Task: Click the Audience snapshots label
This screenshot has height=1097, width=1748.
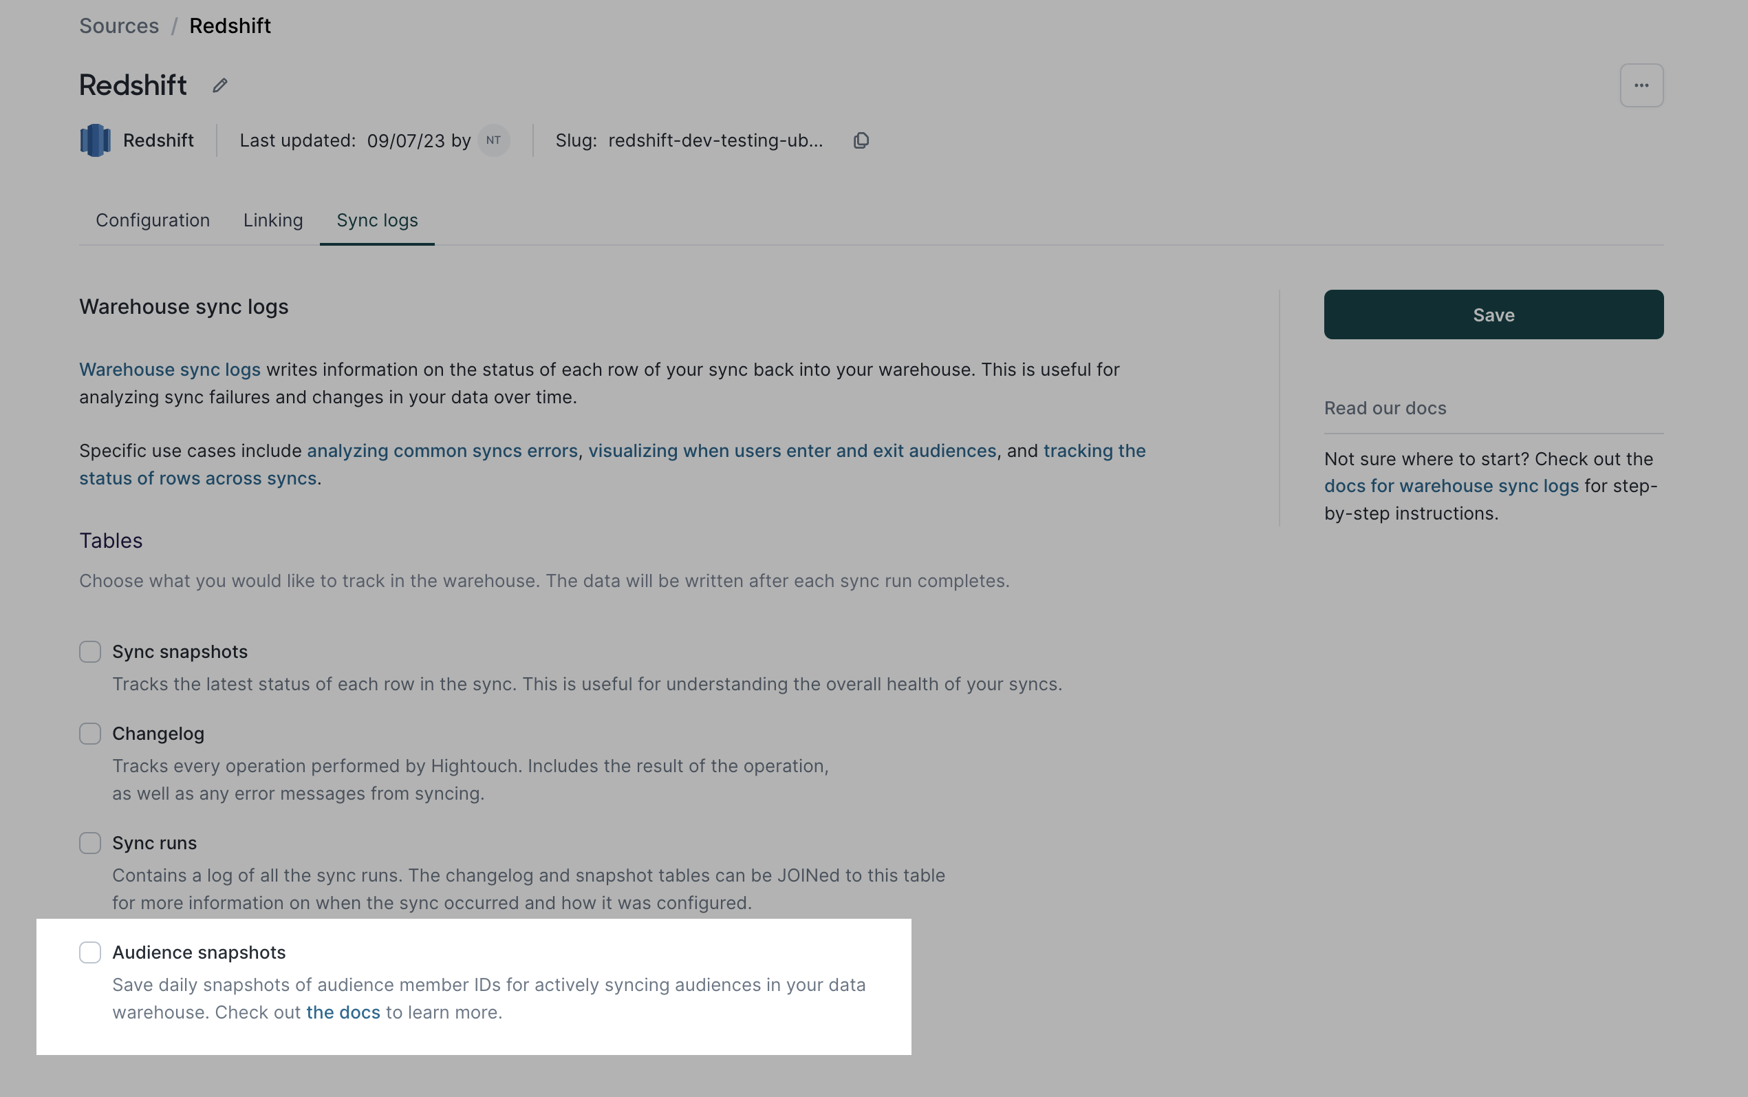Action: [x=199, y=953]
